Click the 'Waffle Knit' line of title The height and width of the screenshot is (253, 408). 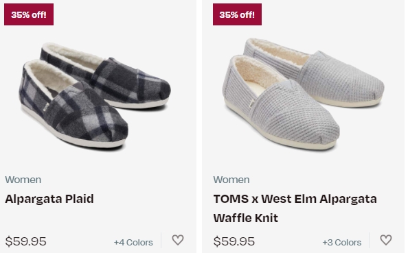click(x=246, y=218)
